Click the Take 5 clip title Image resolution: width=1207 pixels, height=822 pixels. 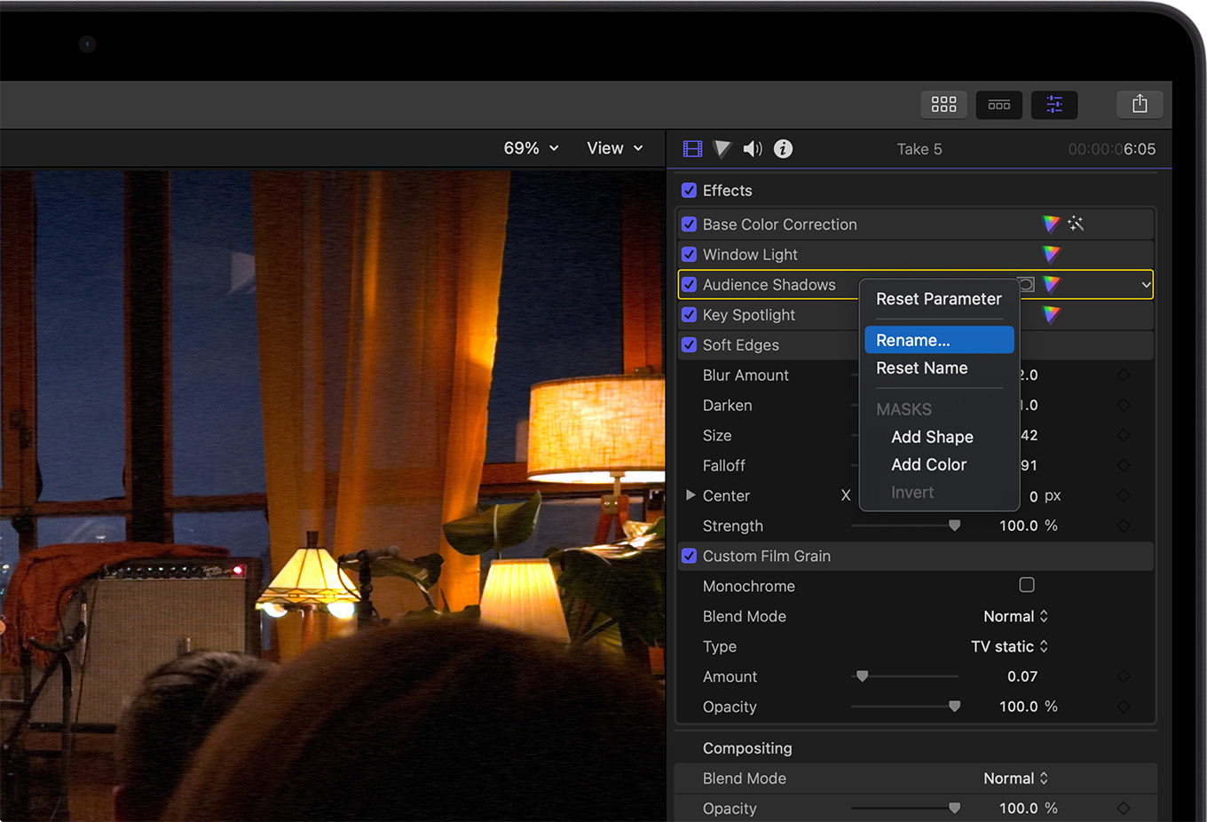[919, 149]
